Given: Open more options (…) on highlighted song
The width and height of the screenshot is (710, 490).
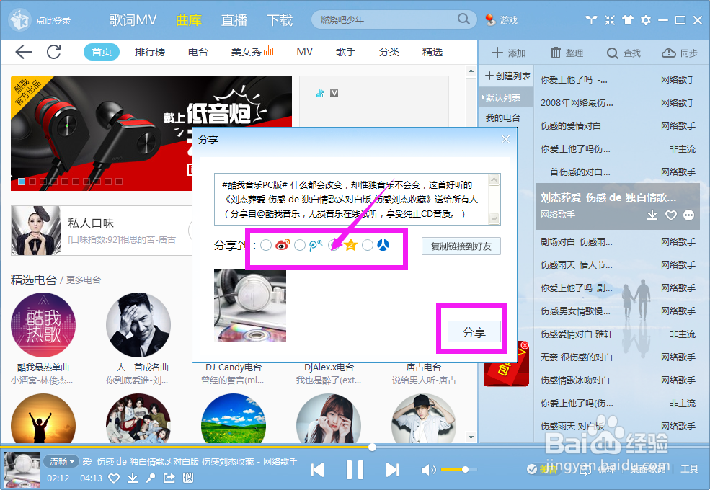Looking at the screenshot, I should [688, 215].
